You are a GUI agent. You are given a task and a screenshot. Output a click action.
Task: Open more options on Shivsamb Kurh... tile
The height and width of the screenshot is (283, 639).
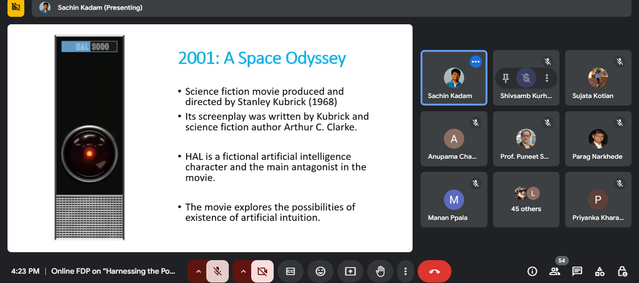pos(547,78)
